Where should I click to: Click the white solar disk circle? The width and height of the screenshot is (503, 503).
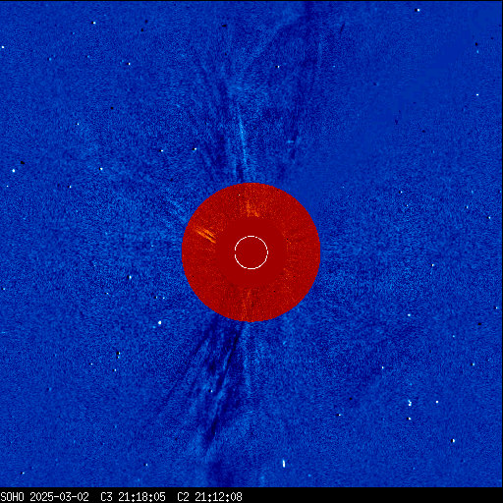click(x=251, y=252)
